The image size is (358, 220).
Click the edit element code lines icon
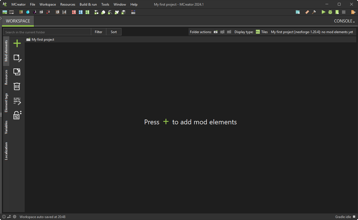point(17,101)
